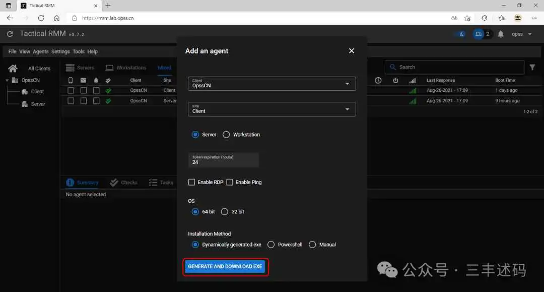
Task: Enable the Ping checkbox
Action: 229,182
